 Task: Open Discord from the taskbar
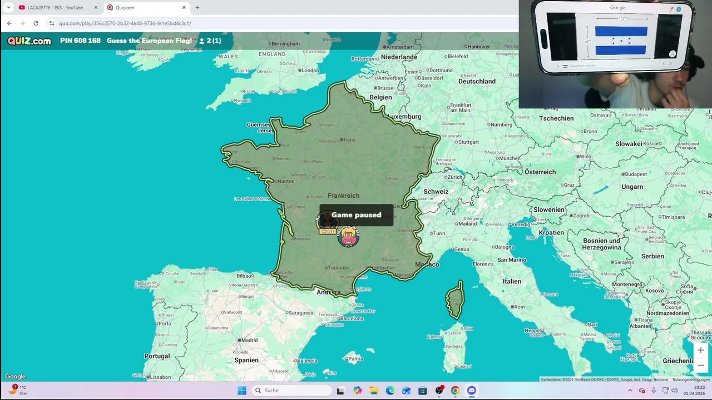(x=472, y=391)
